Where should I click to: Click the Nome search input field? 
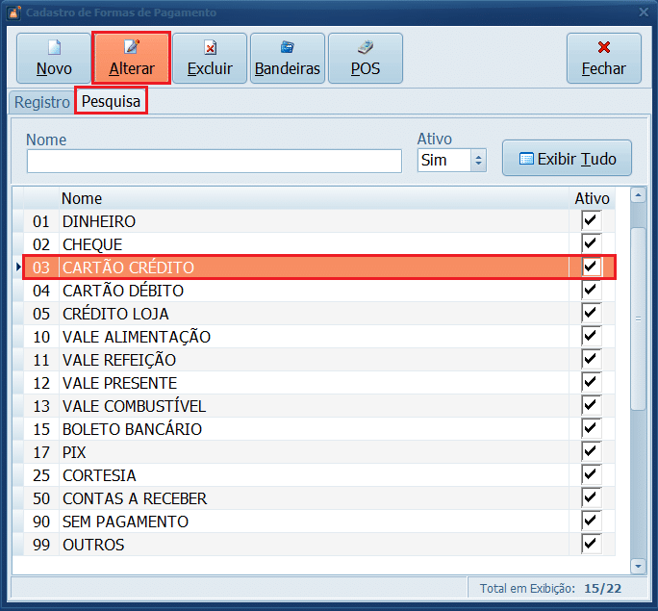[x=214, y=161]
